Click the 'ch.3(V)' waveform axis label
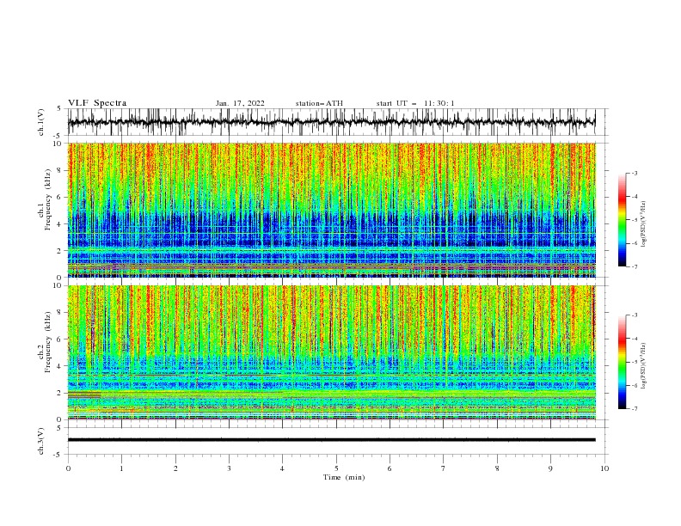The image size is (681, 526). (41, 441)
